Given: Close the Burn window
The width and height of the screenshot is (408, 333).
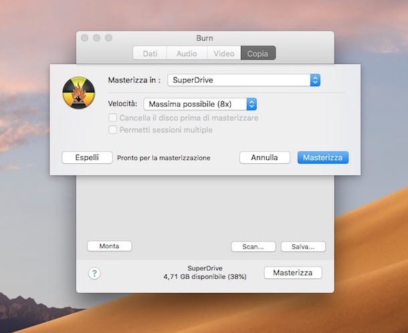Looking at the screenshot, I should (86, 38).
